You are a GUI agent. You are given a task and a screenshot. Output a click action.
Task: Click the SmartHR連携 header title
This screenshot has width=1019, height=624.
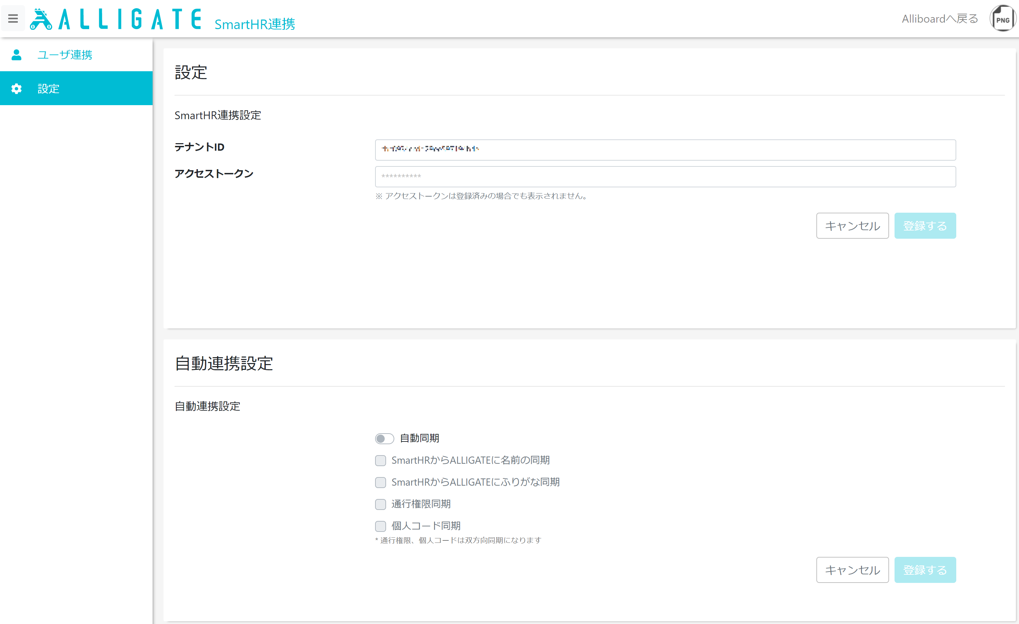tap(255, 24)
